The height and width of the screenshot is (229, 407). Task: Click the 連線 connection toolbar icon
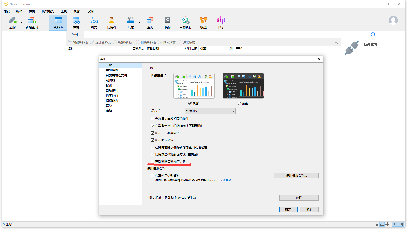pyautogui.click(x=12, y=23)
